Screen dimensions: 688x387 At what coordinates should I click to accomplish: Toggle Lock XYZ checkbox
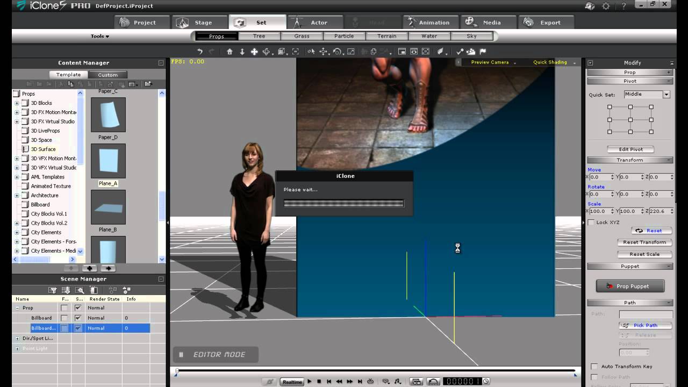tap(591, 222)
